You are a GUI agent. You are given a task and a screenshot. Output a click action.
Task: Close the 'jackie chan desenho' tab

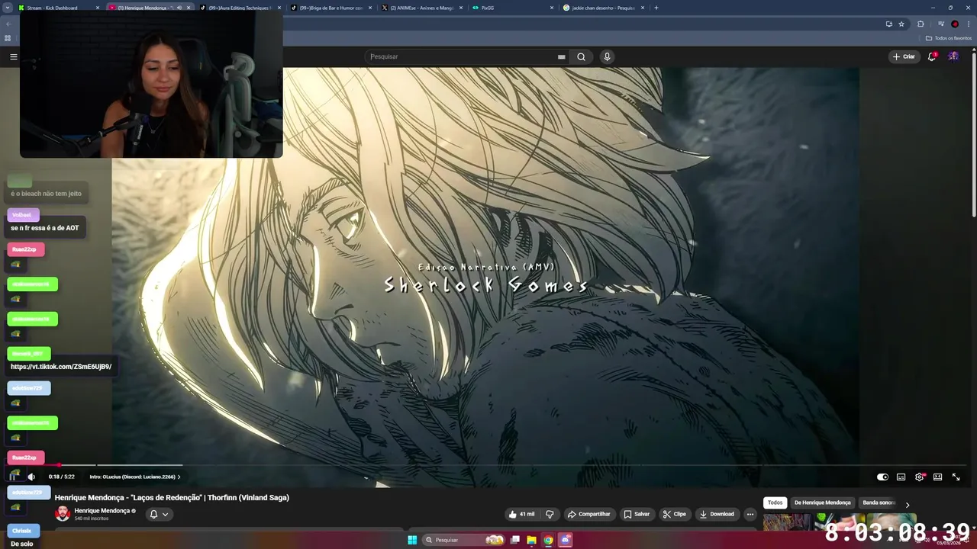[642, 8]
